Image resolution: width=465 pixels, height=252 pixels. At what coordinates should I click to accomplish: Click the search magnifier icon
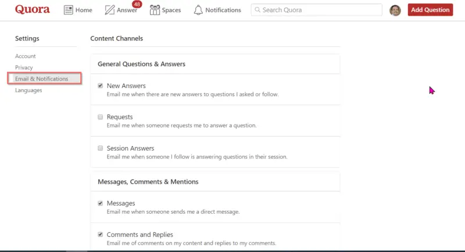tap(257, 10)
